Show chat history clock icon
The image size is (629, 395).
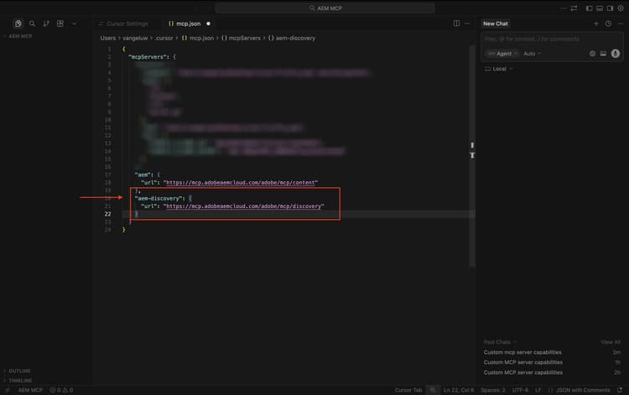pos(609,23)
